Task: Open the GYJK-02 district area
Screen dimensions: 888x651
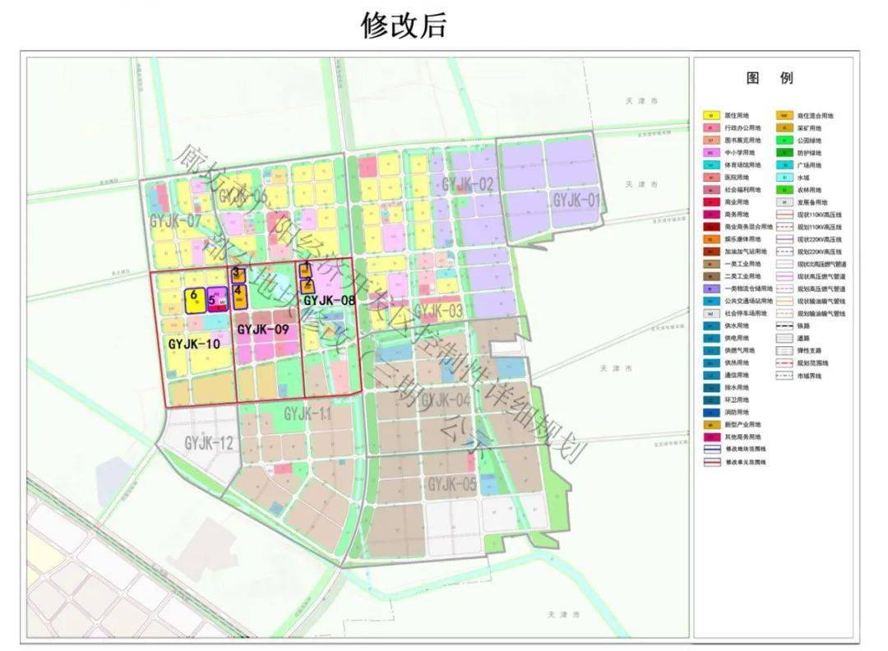Action: pos(466,184)
